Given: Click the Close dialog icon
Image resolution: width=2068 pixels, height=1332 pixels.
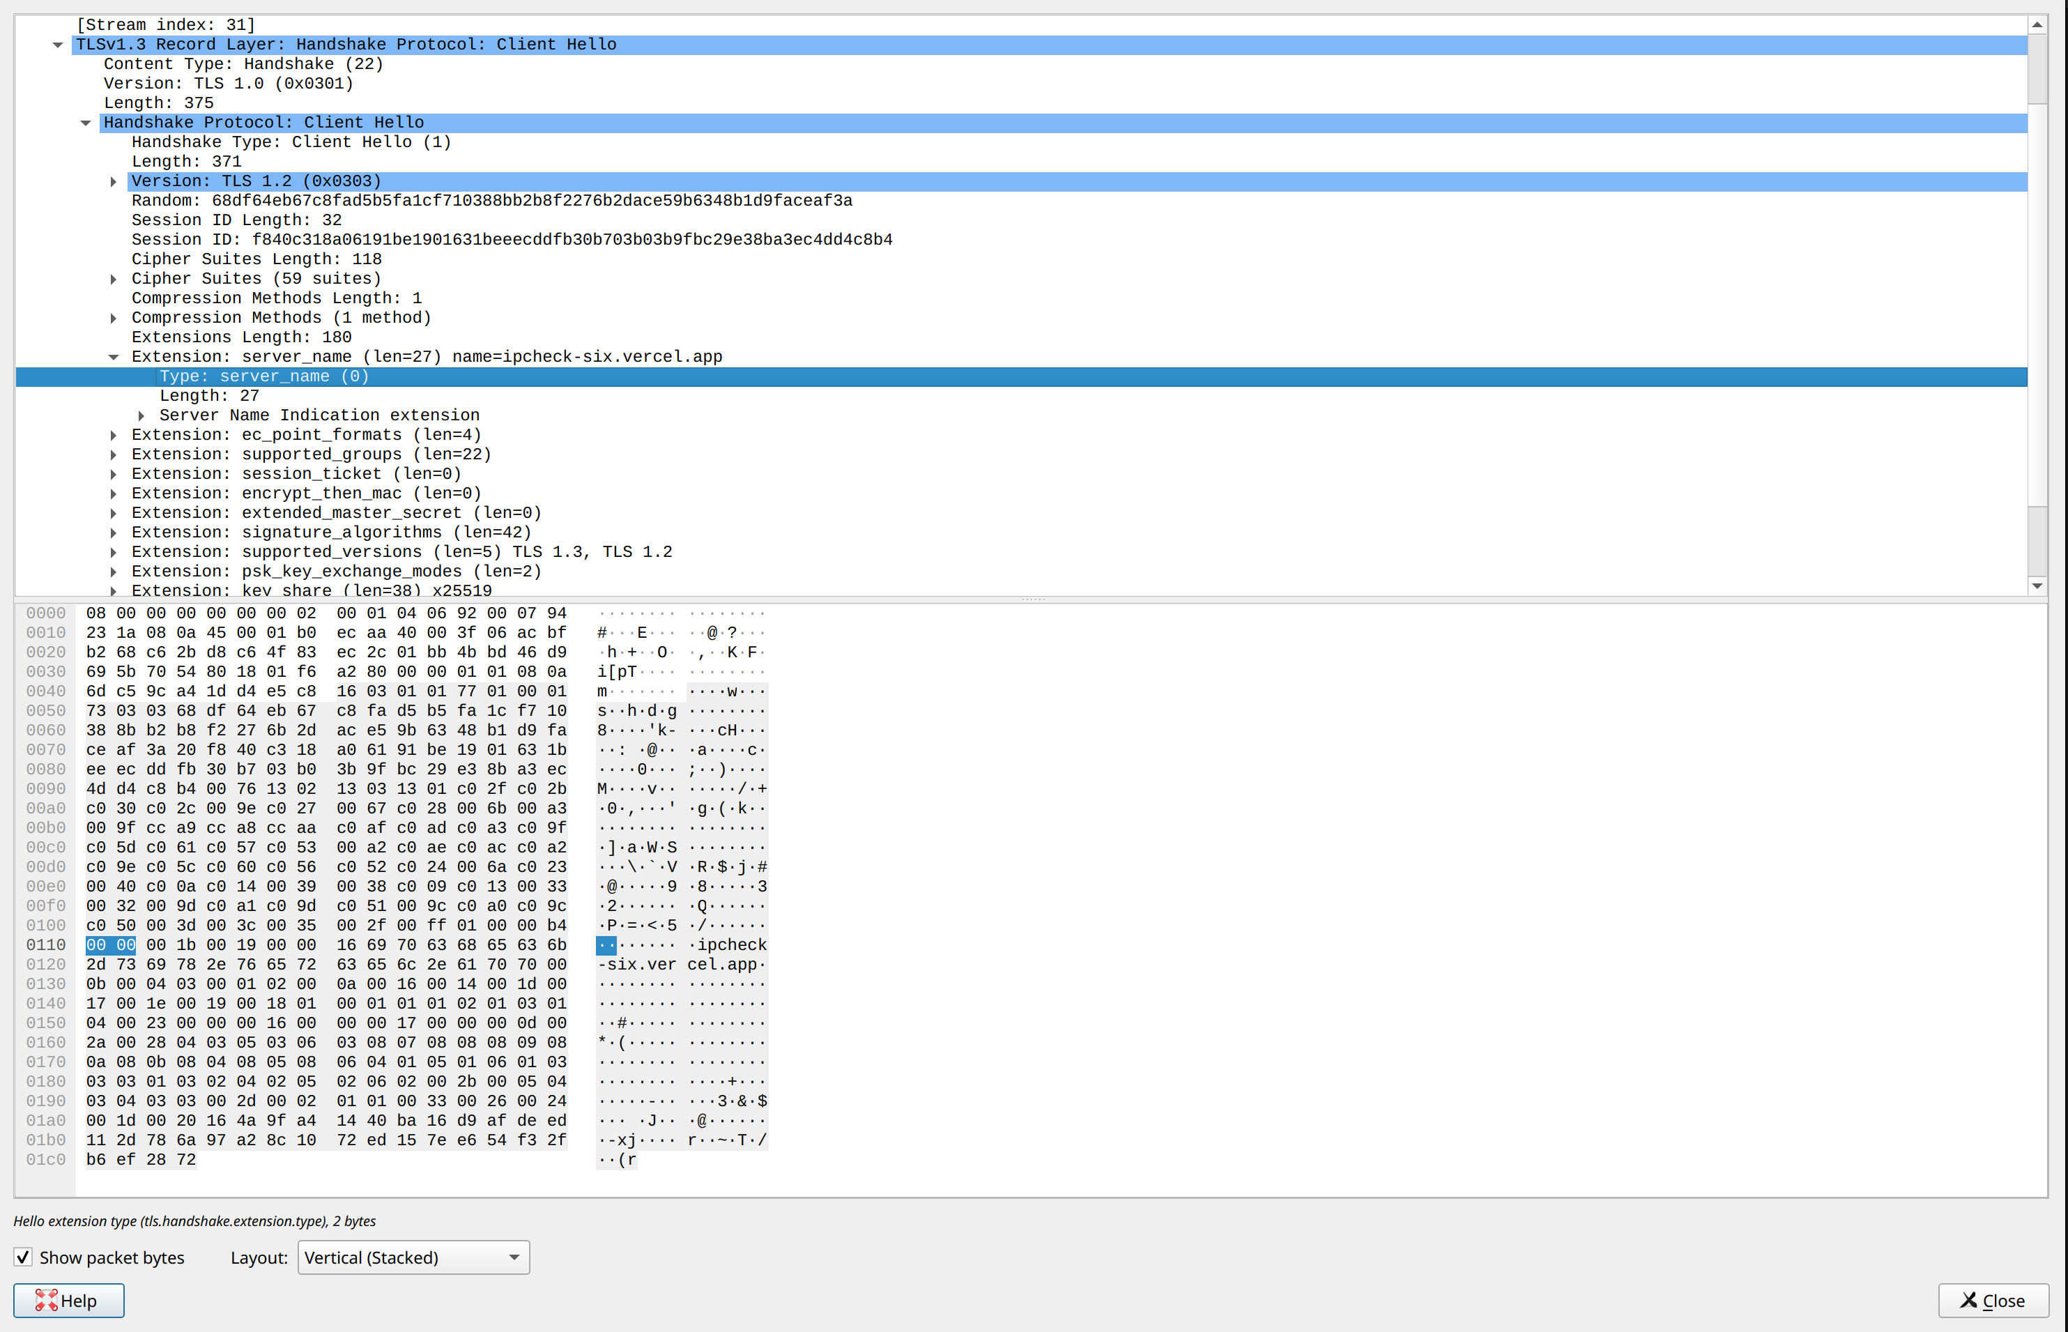Looking at the screenshot, I should (x=1970, y=1300).
